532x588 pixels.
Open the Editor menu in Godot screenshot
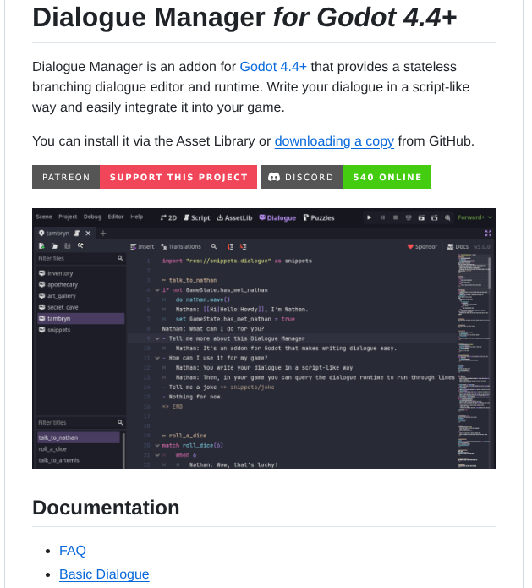click(x=116, y=217)
